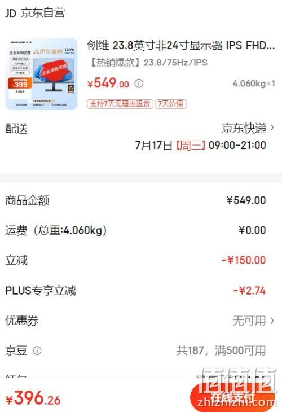Screen dimensions: 282x412
Task: Tap the 支持7天无理由退货 tag
Action: point(120,104)
